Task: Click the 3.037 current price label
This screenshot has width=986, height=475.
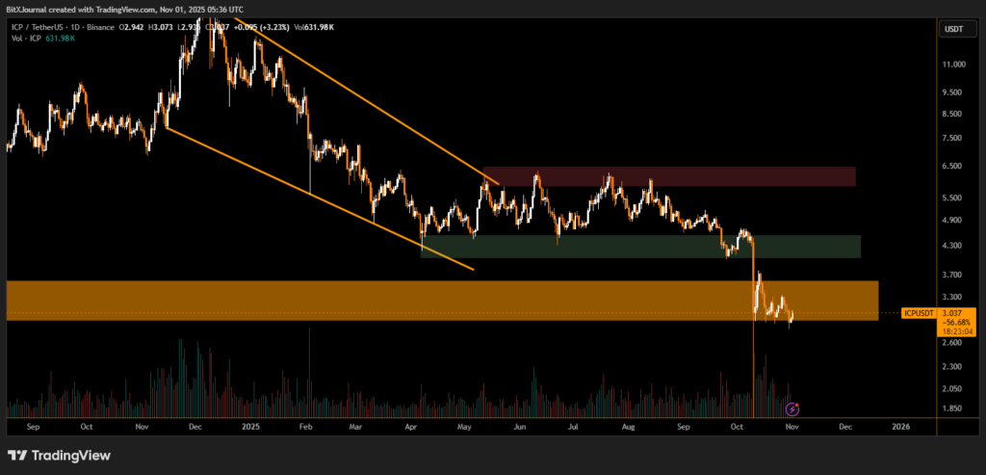Action: [x=952, y=312]
